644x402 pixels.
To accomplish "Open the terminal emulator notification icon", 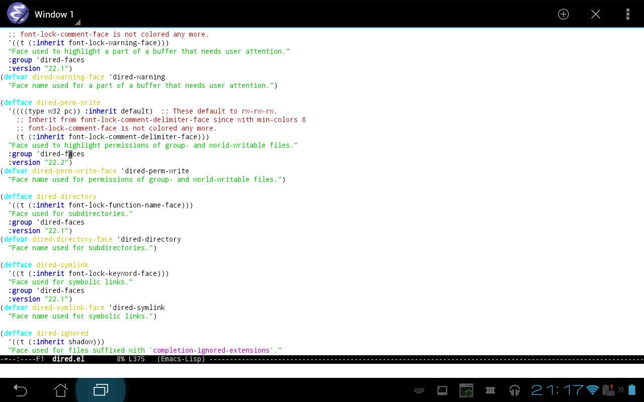I will [441, 390].
